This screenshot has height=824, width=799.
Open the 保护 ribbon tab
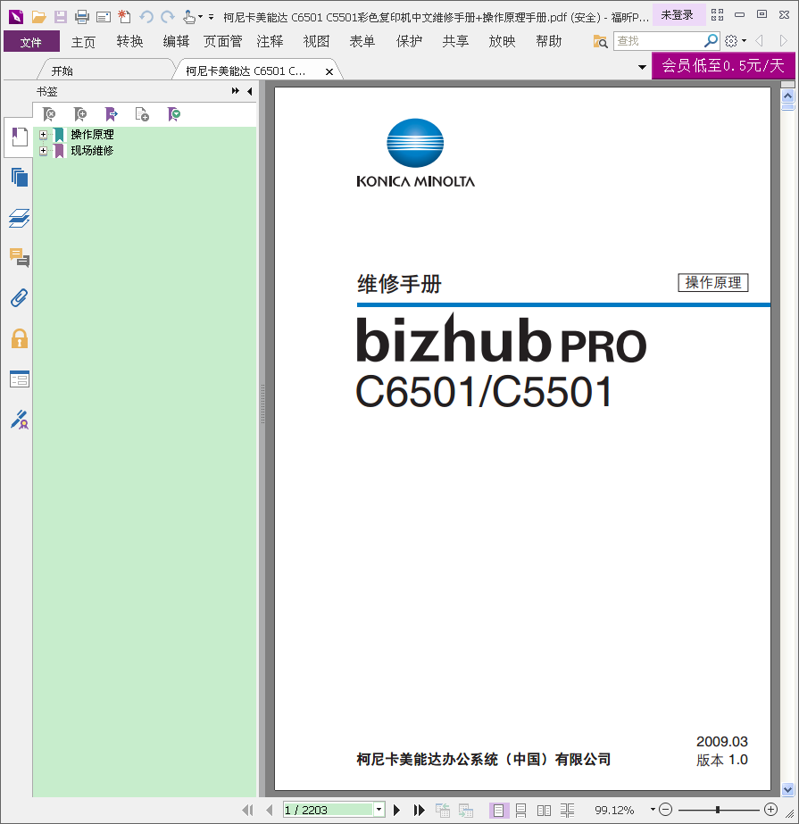pyautogui.click(x=409, y=42)
